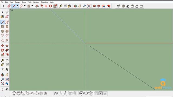The image size is (173, 97).
Task: Pick the Shapes rectangle tool in top toolbar
Action: (29, 6)
